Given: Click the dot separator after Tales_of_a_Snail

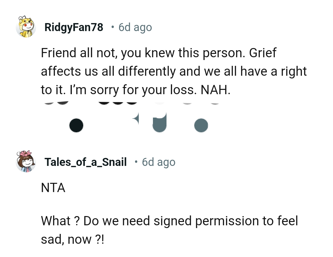Looking at the screenshot, I should [x=136, y=162].
